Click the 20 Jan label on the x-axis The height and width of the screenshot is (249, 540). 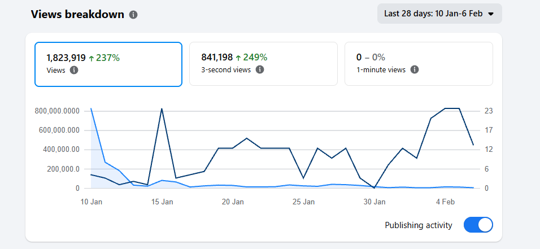tap(233, 202)
